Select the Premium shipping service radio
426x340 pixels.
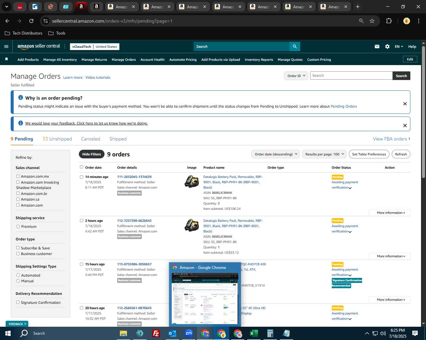pos(18,226)
